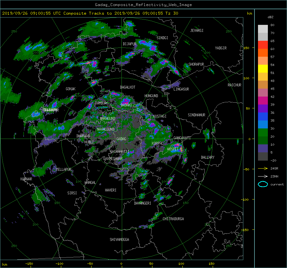Image resolution: width=287 pixels, height=268 pixels.
Task: Select the green 20 dBZ color swatch
Action: pos(263,133)
